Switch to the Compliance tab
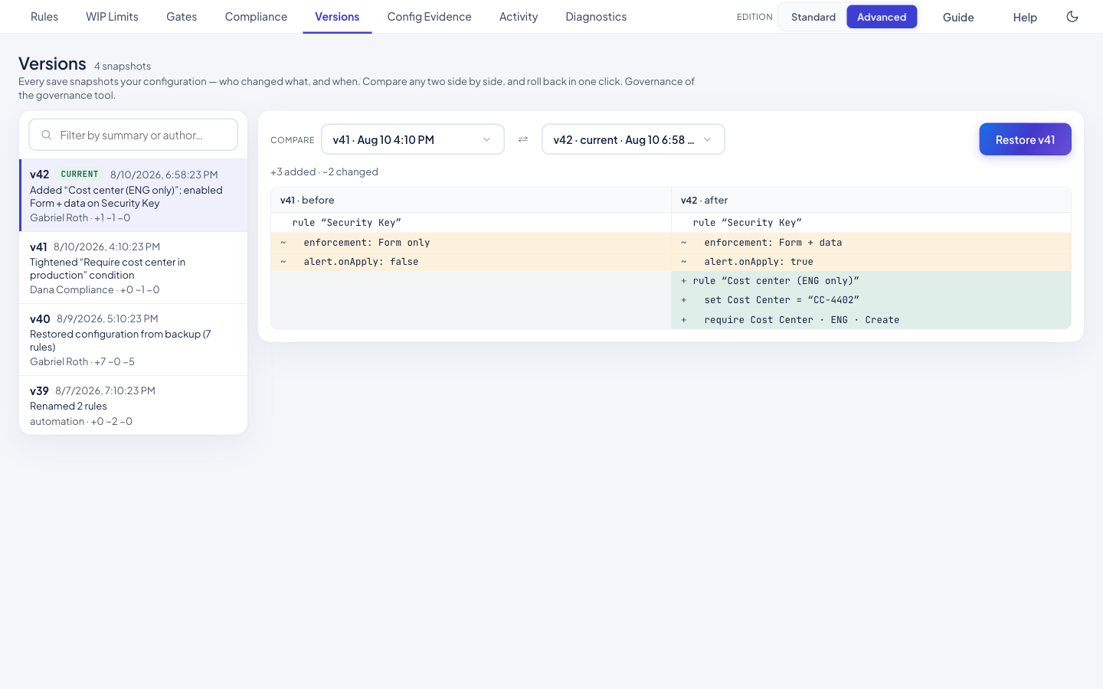The width and height of the screenshot is (1103, 689). pyautogui.click(x=256, y=17)
